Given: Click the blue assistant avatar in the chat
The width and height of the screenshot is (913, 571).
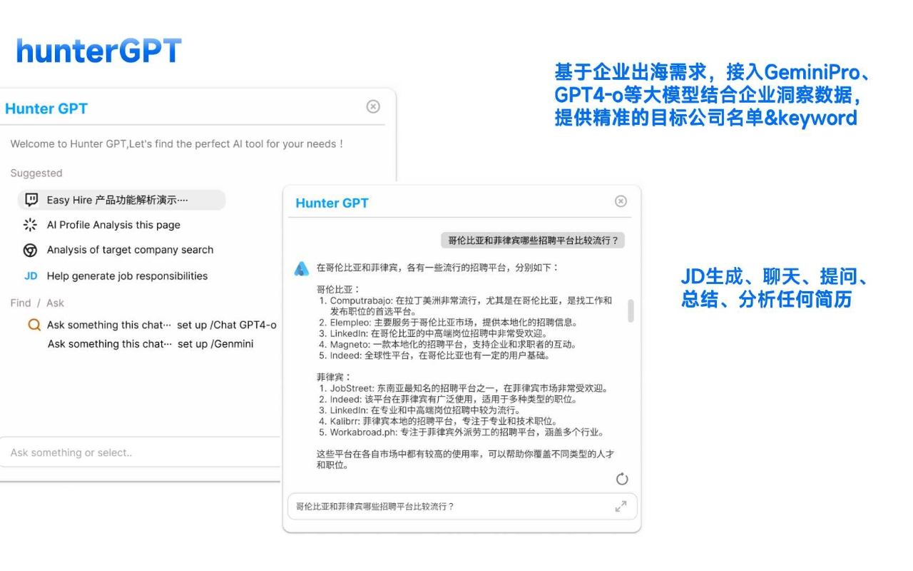Looking at the screenshot, I should pyautogui.click(x=302, y=268).
